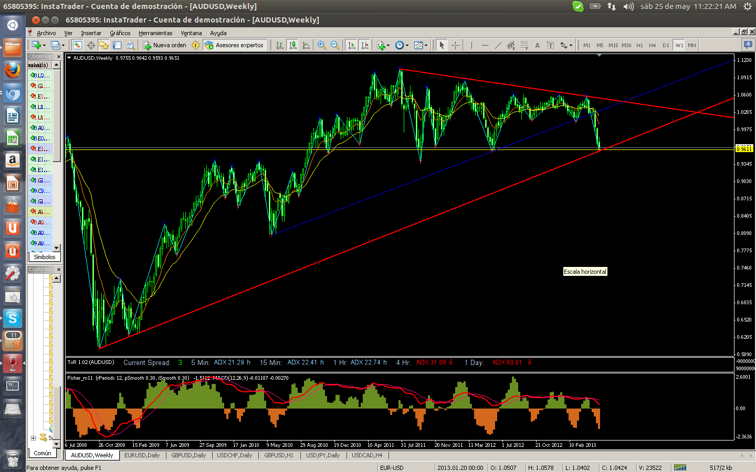The width and height of the screenshot is (756, 472).
Task: Enable chart auto scroll
Action: click(x=352, y=45)
